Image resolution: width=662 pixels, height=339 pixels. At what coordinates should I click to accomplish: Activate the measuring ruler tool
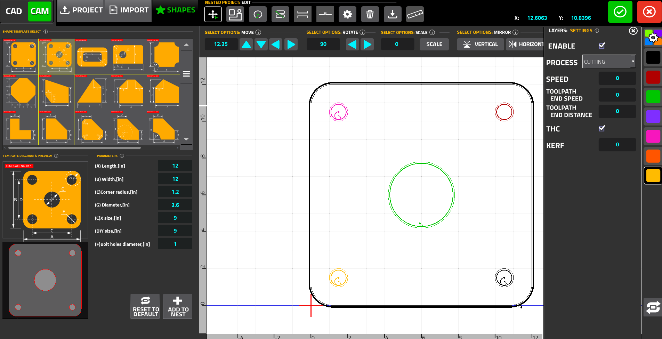click(414, 14)
